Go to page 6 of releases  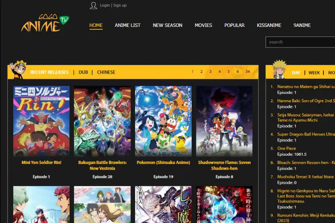point(237,72)
